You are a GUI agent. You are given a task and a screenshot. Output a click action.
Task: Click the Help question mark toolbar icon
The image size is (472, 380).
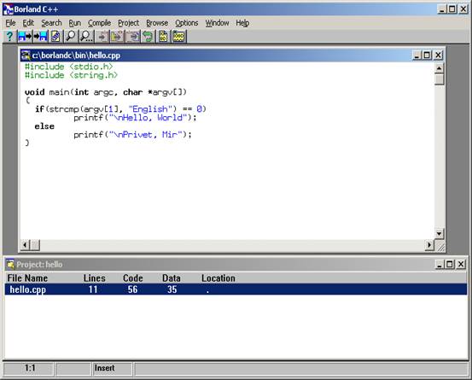pos(9,37)
